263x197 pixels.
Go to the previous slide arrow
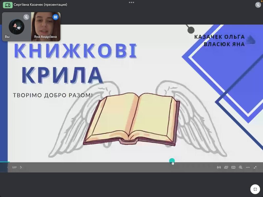point(8,167)
